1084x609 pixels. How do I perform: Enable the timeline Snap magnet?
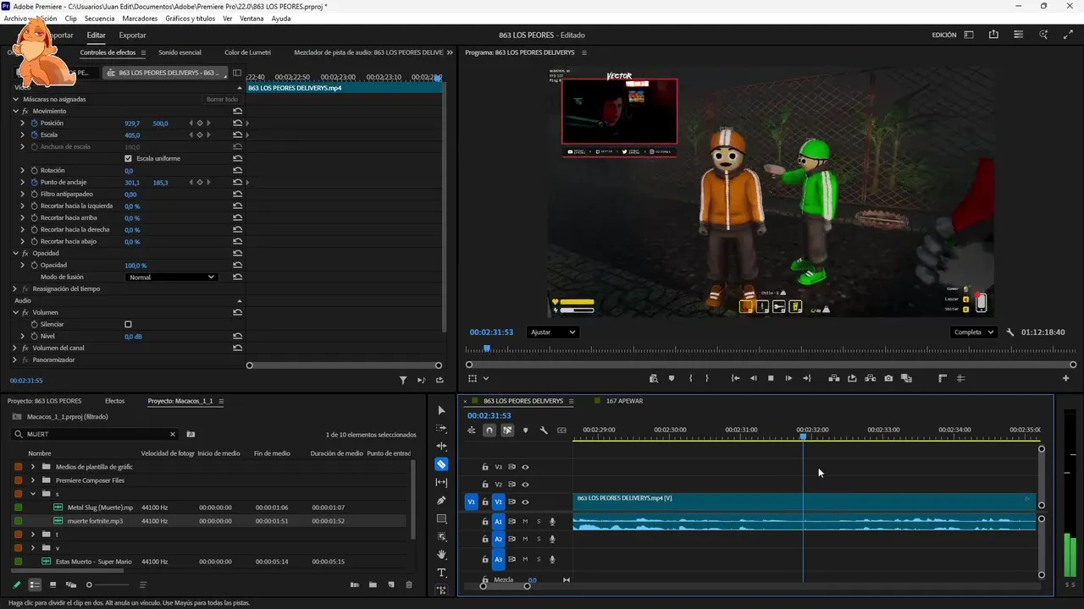pyautogui.click(x=489, y=431)
